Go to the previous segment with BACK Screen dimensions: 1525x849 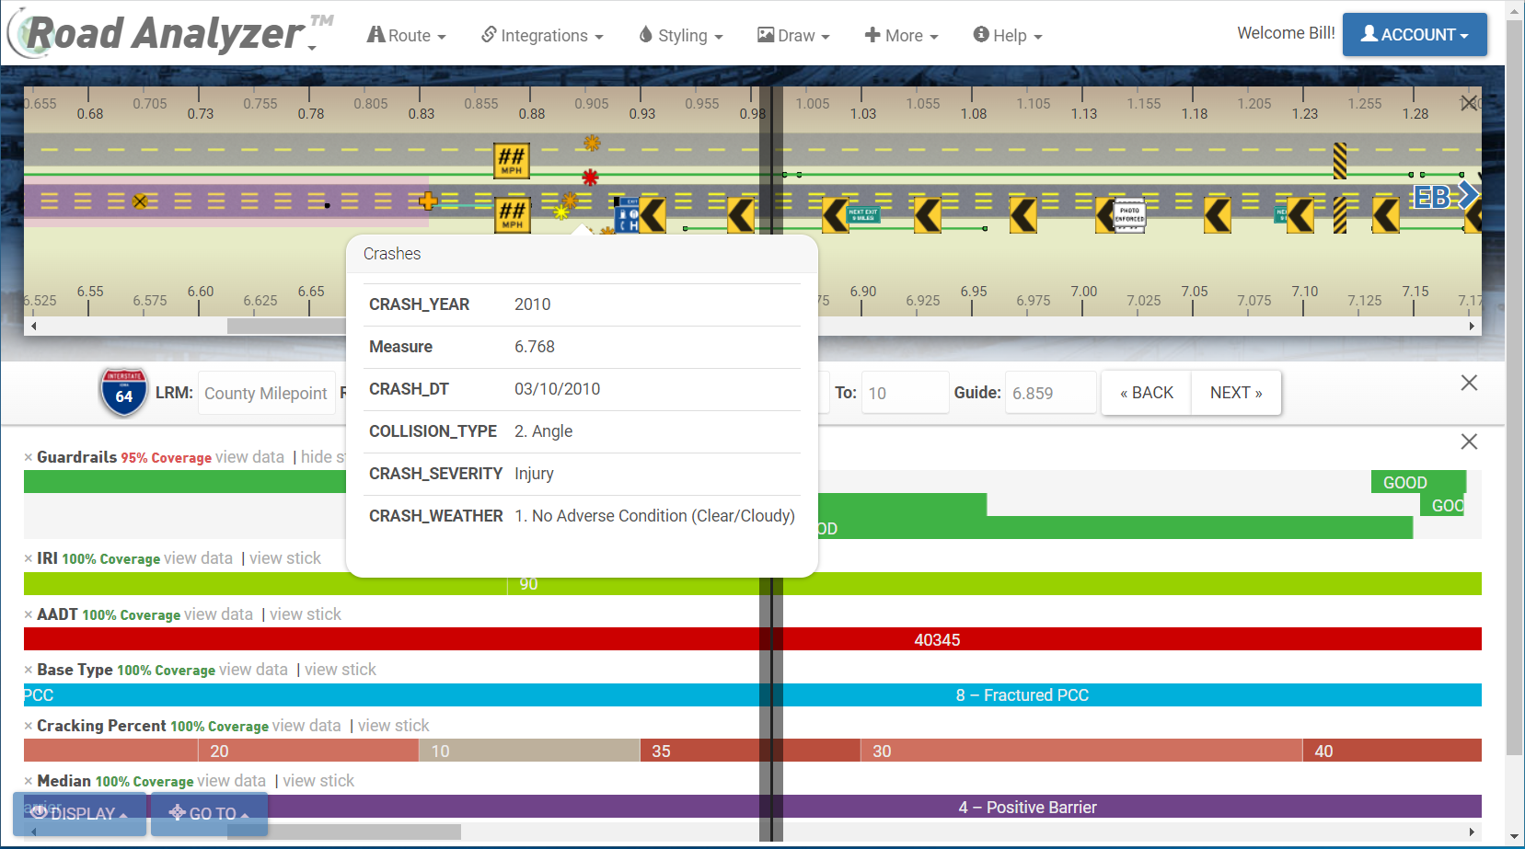point(1147,393)
